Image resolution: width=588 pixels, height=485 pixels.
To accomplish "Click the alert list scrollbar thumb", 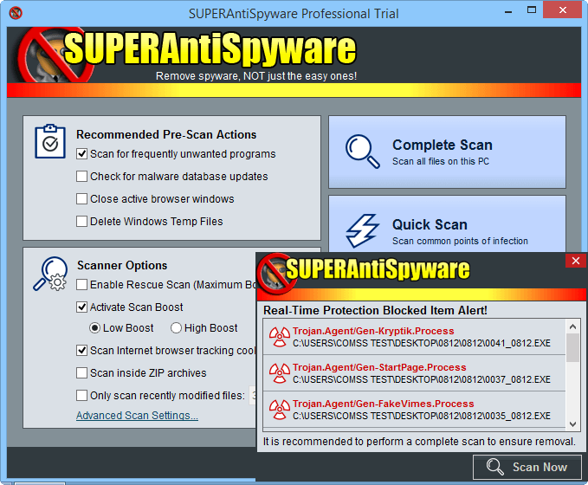I will [x=572, y=347].
